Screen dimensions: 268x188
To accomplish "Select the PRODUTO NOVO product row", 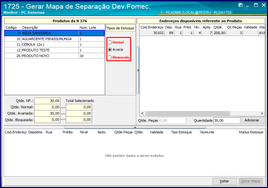I will point(54,56).
